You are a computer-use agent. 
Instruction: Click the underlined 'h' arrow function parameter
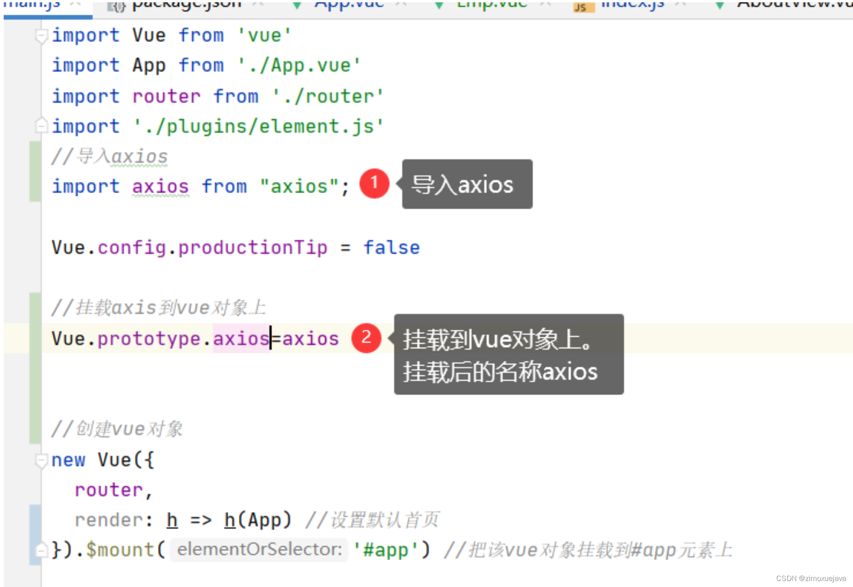172,520
